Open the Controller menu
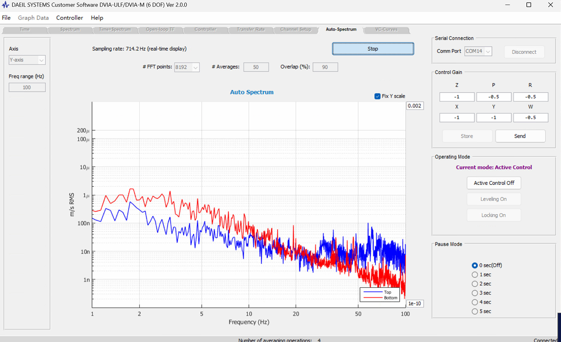This screenshot has width=561, height=342. 69,18
